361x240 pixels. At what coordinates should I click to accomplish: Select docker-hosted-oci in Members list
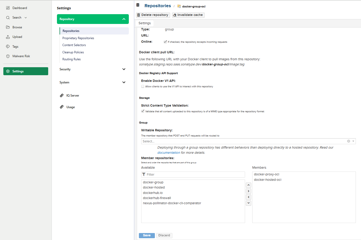point(268,180)
